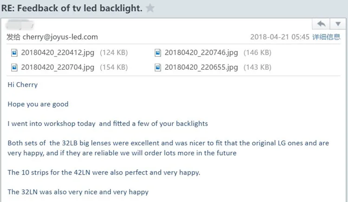The image size is (348, 202).
Task: Click the image icon for 20180420_220655.jpg
Action: pyautogui.click(x=158, y=68)
